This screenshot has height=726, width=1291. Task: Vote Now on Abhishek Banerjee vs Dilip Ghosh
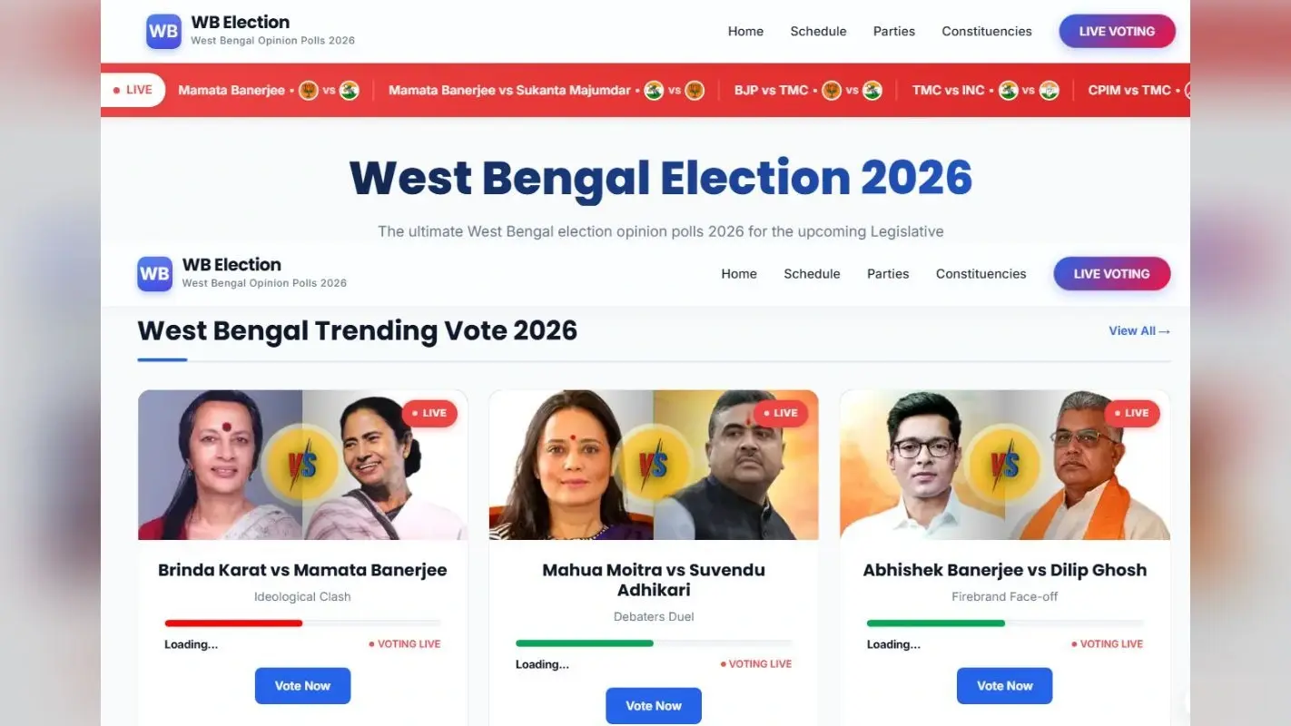pos(1004,686)
